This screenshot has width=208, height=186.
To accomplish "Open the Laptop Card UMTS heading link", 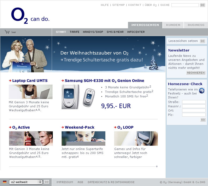I will click(30, 81).
